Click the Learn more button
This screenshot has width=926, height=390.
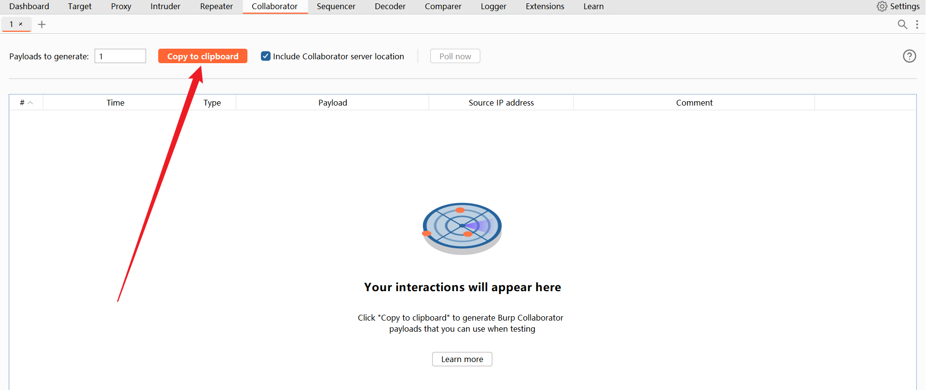tap(462, 359)
